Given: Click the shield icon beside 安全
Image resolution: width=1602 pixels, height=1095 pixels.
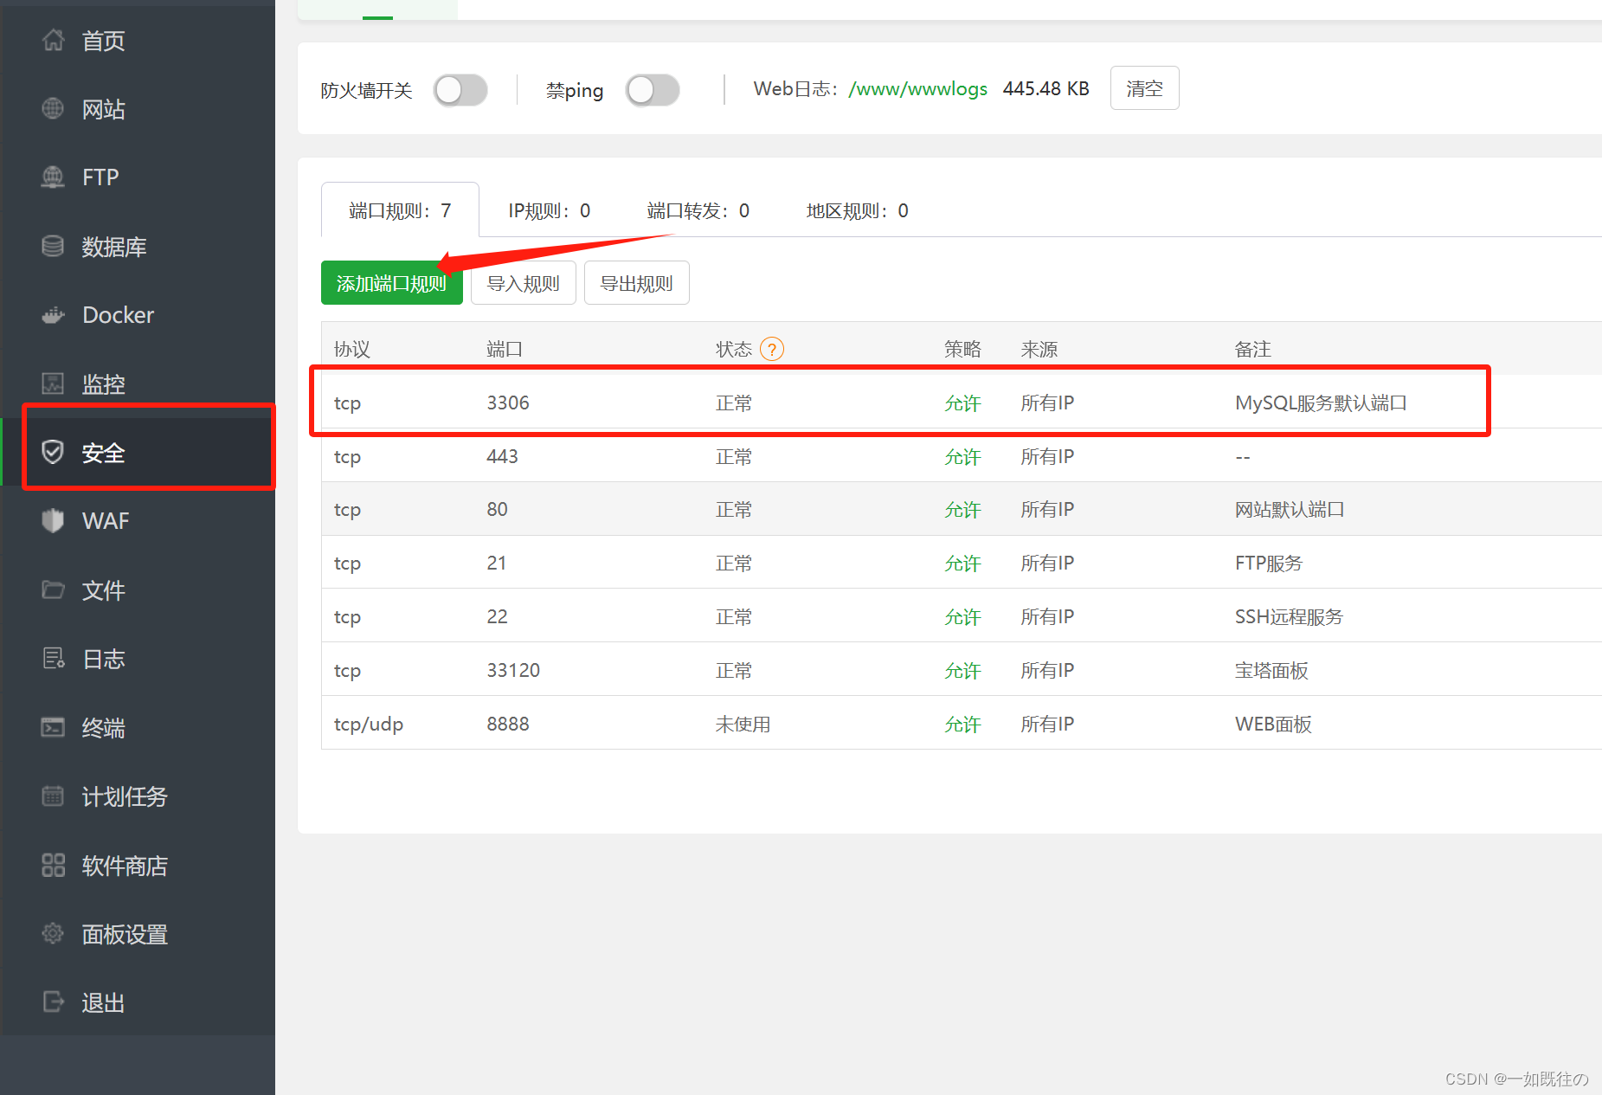Looking at the screenshot, I should point(53,452).
